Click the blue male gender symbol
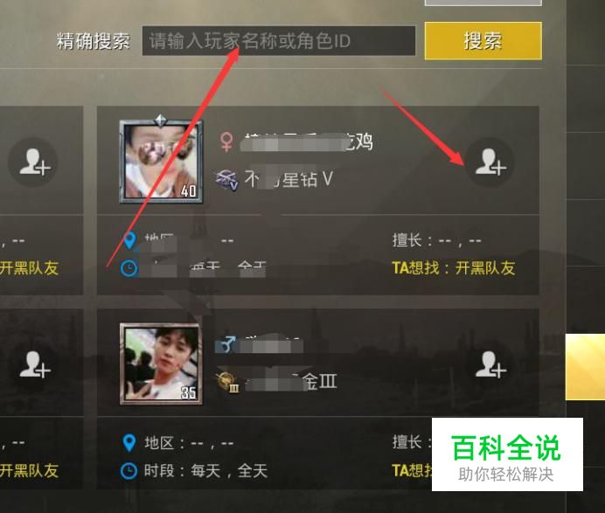 pos(227,343)
